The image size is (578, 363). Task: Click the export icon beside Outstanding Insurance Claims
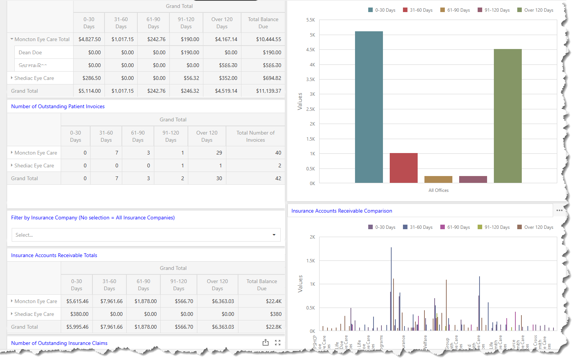[266, 342]
